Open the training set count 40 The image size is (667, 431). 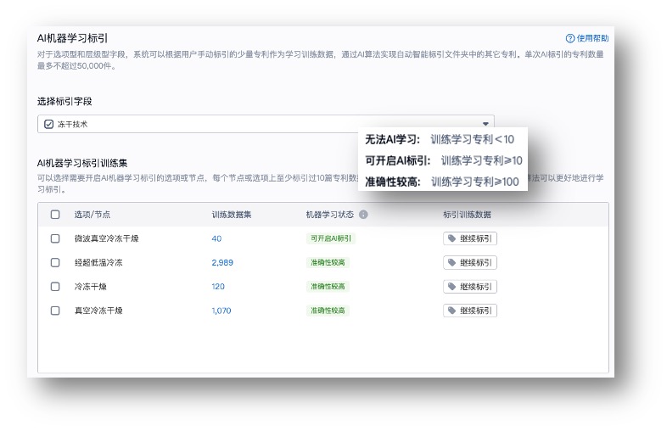point(216,239)
